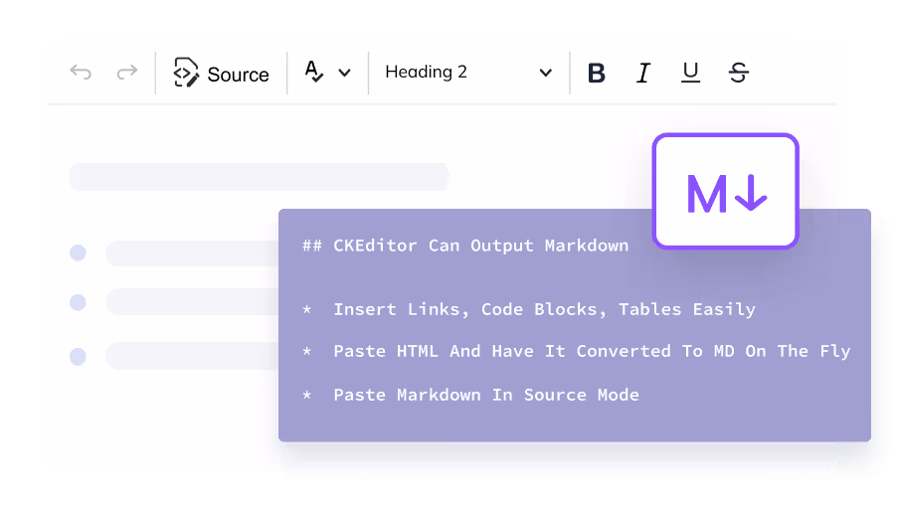Viewport: 899px width, 509px height.
Task: Click the Markdown M↓ badge
Action: tap(726, 192)
